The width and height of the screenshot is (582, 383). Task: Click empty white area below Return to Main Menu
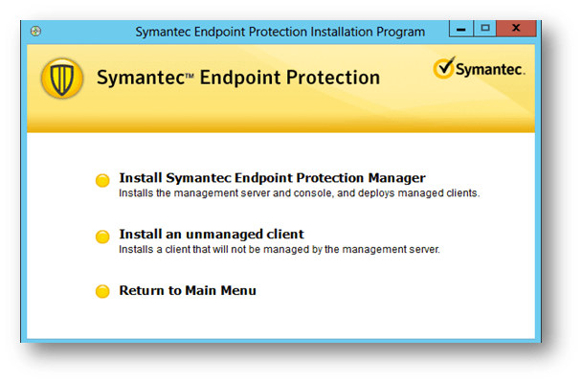tap(287, 321)
